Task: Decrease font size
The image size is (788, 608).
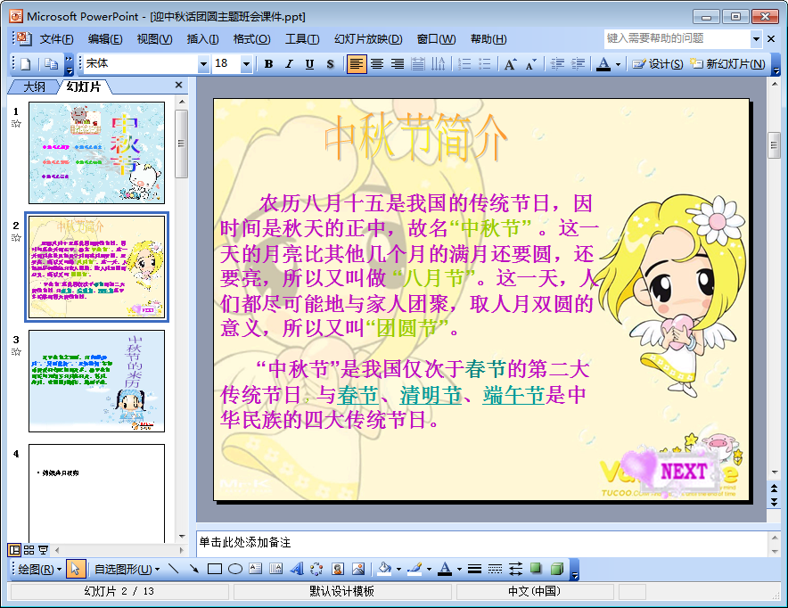Action: (530, 64)
